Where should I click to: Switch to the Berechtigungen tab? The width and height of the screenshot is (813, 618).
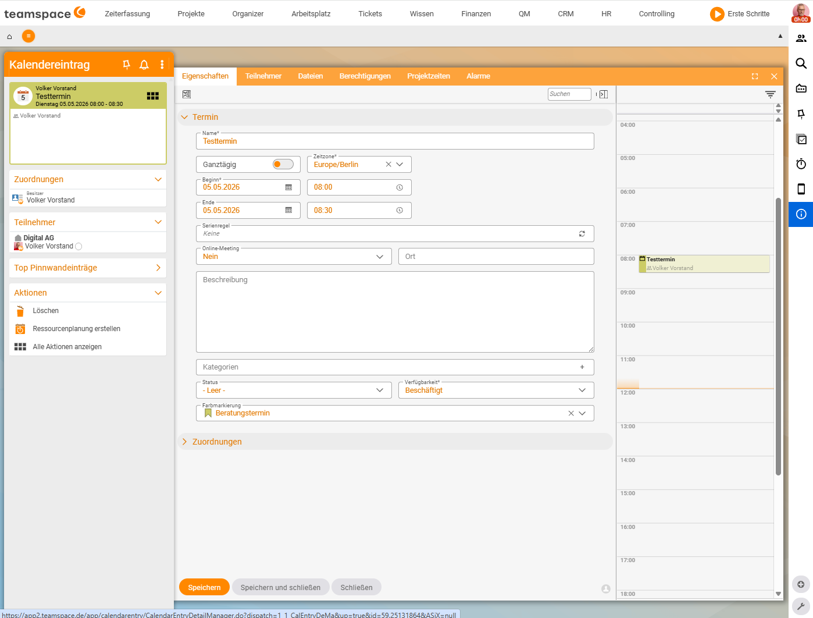pyautogui.click(x=365, y=76)
